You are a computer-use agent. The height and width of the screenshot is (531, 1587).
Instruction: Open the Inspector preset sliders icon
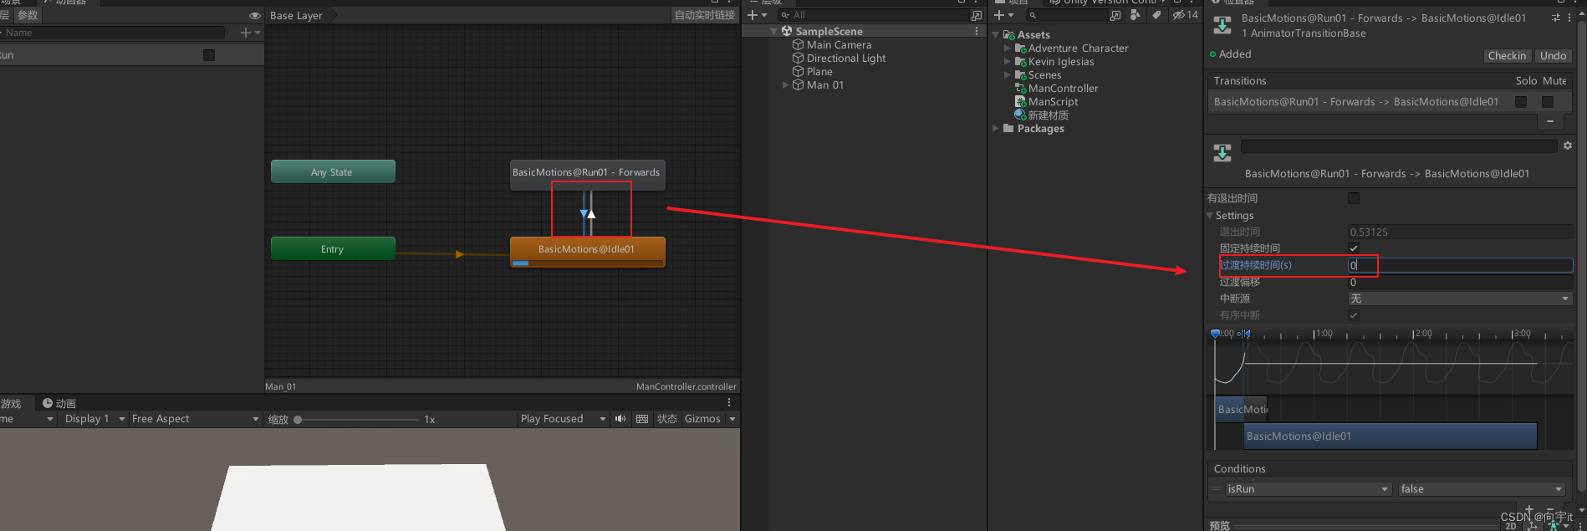click(1556, 18)
